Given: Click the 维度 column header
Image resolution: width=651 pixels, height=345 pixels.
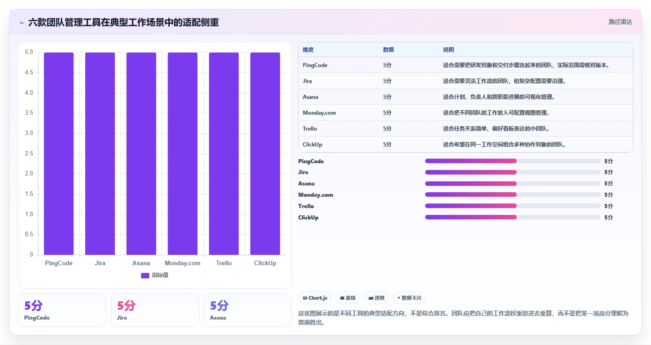Looking at the screenshot, I should pos(308,50).
